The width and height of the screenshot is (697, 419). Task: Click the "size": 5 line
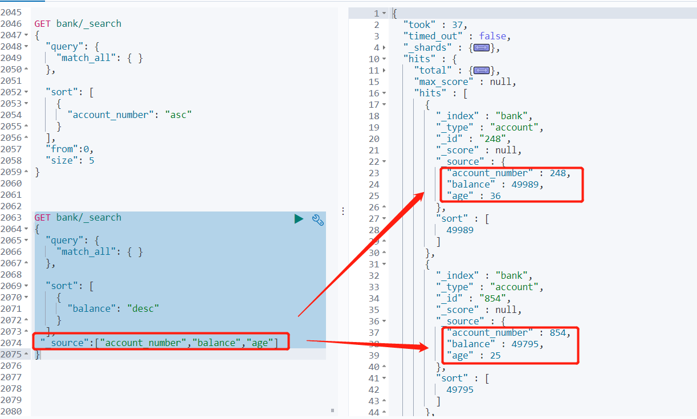tap(70, 161)
